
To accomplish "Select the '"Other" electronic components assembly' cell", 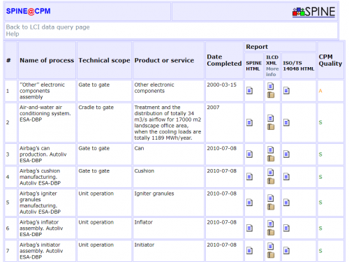I will 47,91.
